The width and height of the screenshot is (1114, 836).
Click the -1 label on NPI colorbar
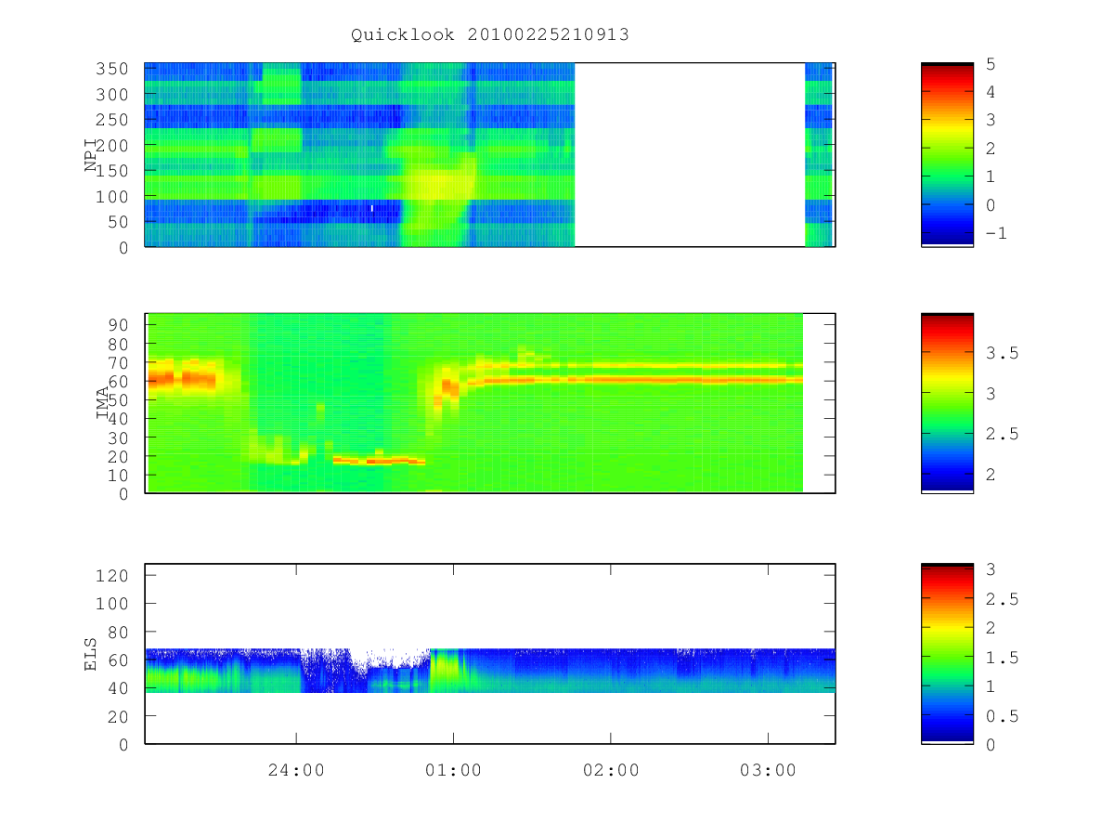pyautogui.click(x=994, y=233)
